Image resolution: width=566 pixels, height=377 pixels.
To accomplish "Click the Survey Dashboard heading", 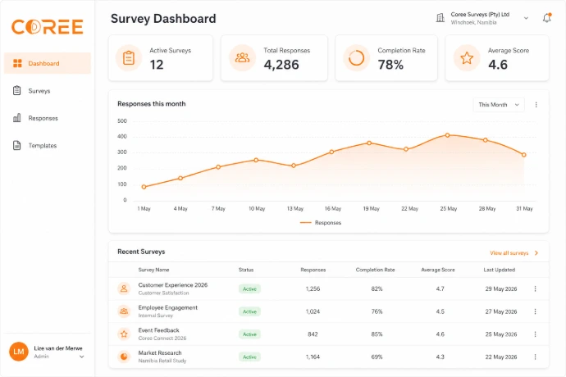I will click(x=163, y=19).
